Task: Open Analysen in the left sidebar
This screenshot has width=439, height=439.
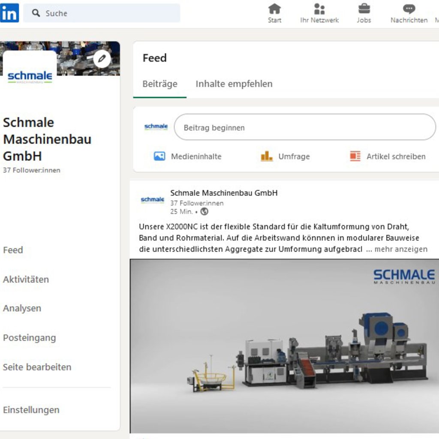Action: pyautogui.click(x=22, y=308)
